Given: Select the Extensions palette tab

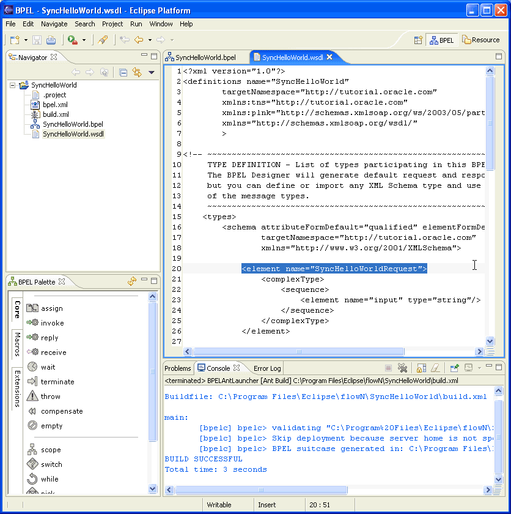Looking at the screenshot, I should coord(17,389).
